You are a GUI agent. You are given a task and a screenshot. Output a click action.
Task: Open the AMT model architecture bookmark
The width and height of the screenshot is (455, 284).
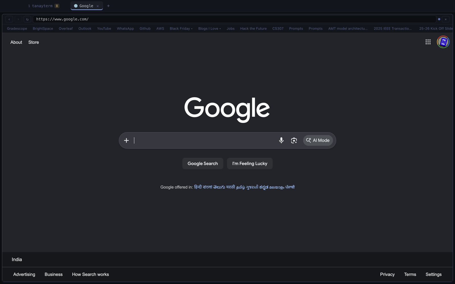348,29
